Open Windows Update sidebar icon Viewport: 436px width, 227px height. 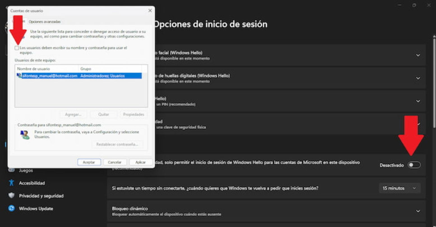pos(11,209)
